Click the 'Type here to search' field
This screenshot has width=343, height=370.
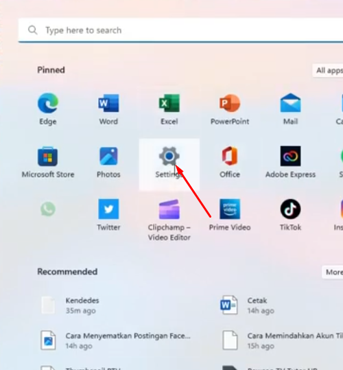180,30
